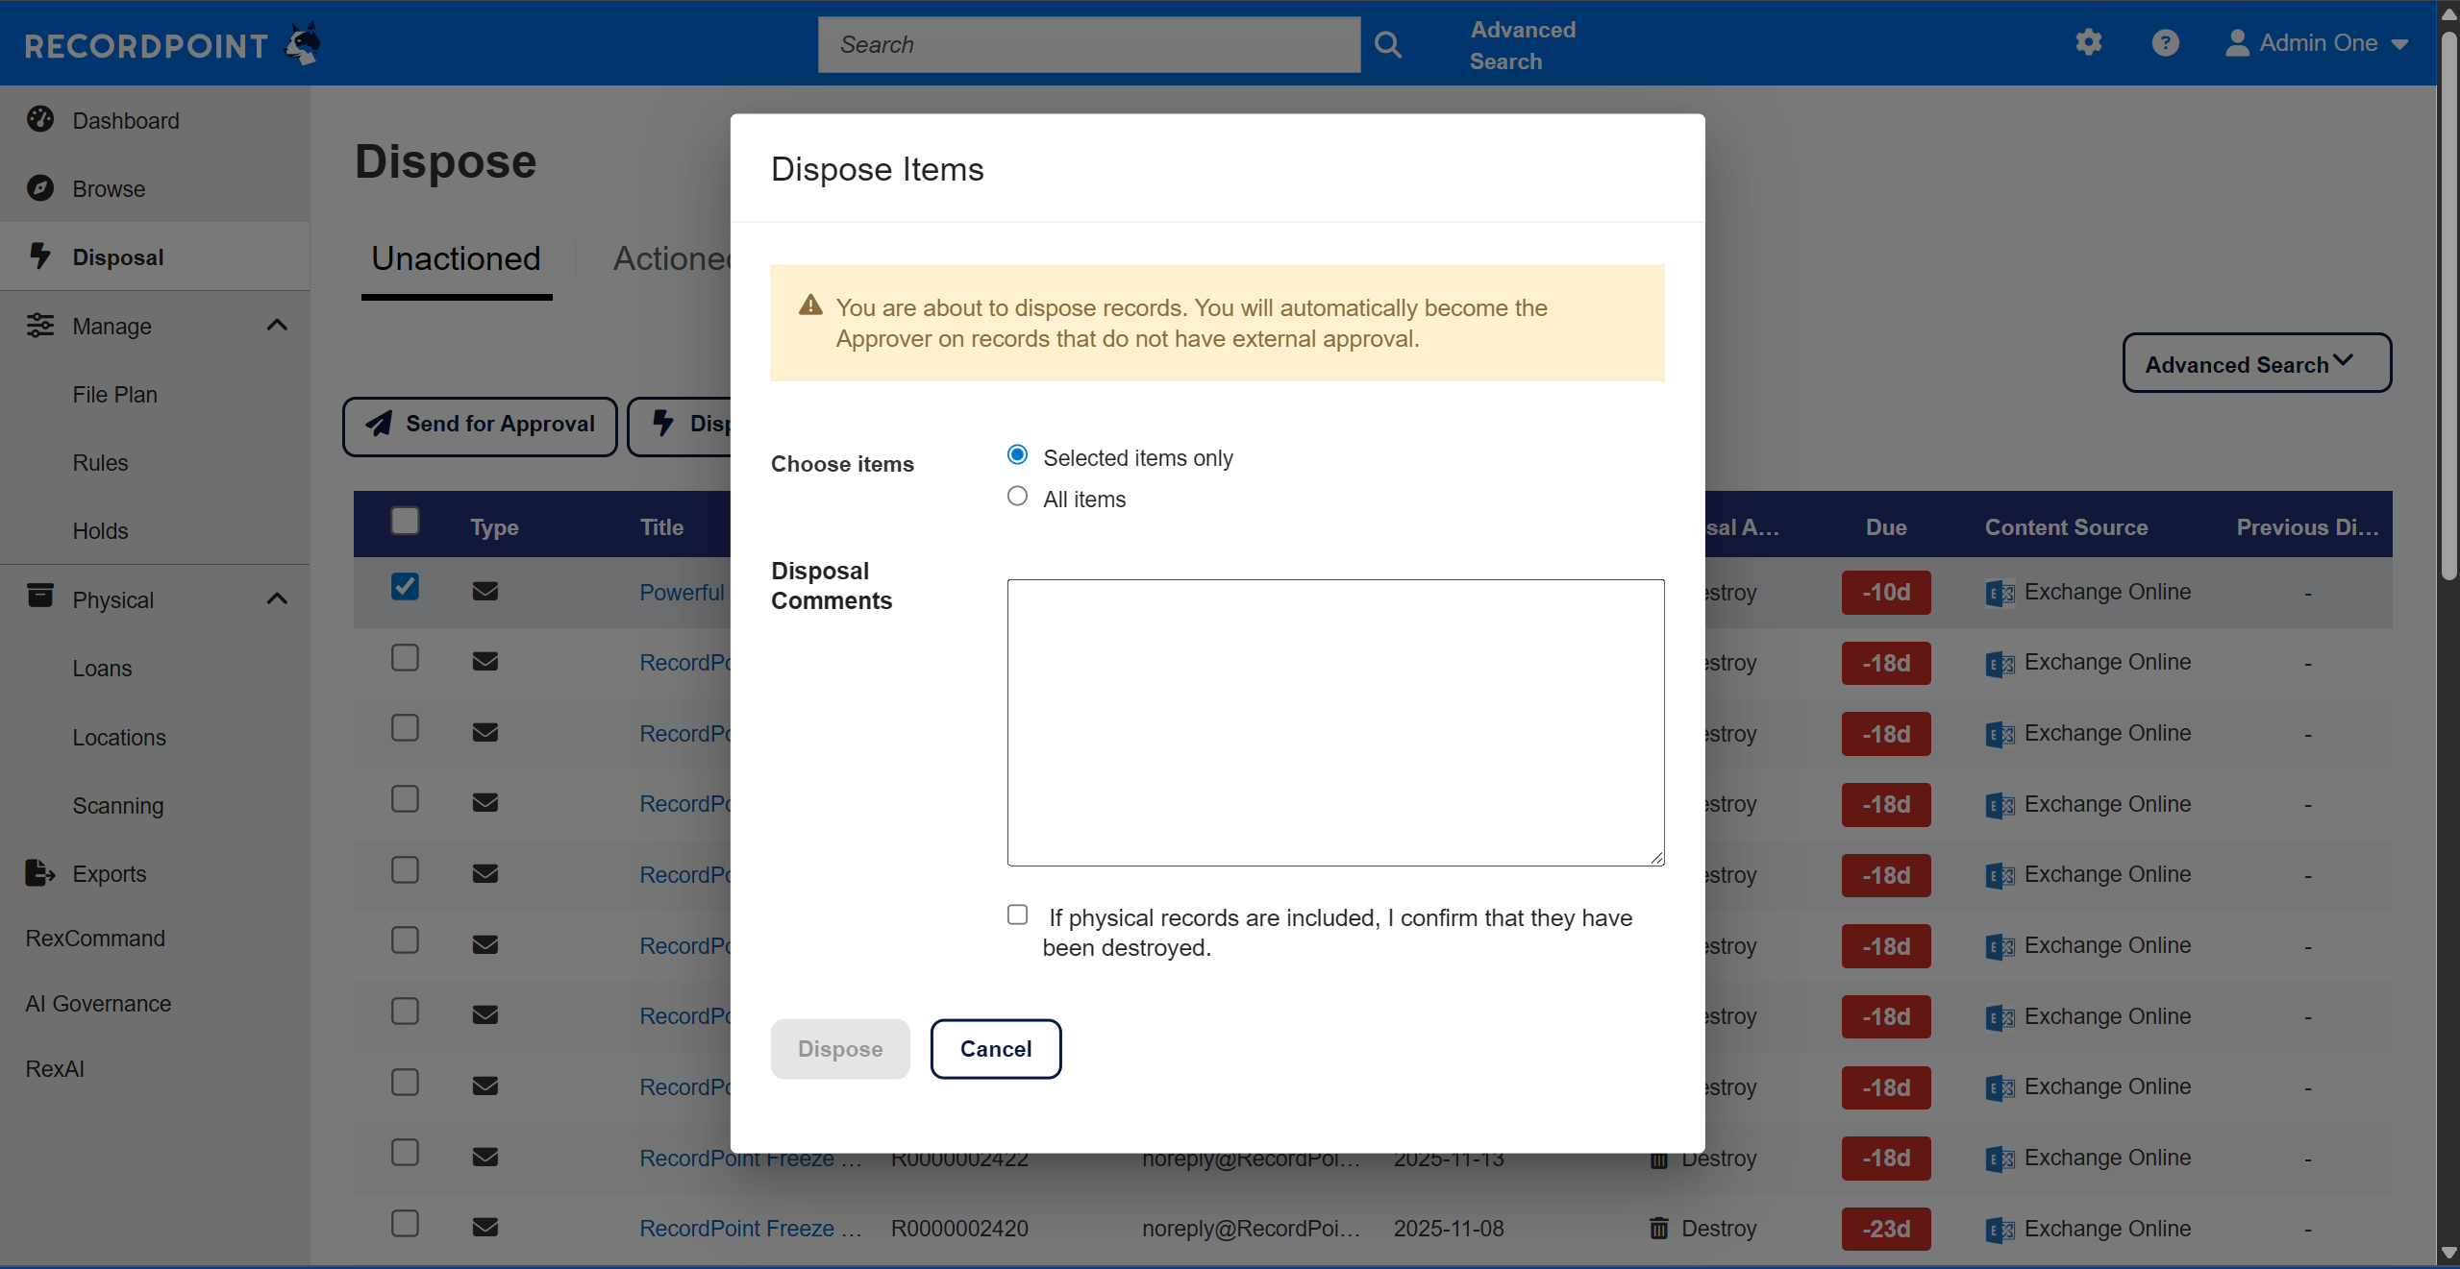Collapse the Physical sidebar section
The height and width of the screenshot is (1269, 2460).
click(x=277, y=599)
